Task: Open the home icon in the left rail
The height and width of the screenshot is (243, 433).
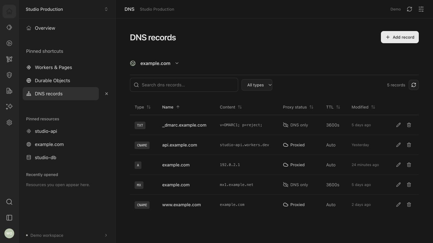Action: pyautogui.click(x=9, y=11)
